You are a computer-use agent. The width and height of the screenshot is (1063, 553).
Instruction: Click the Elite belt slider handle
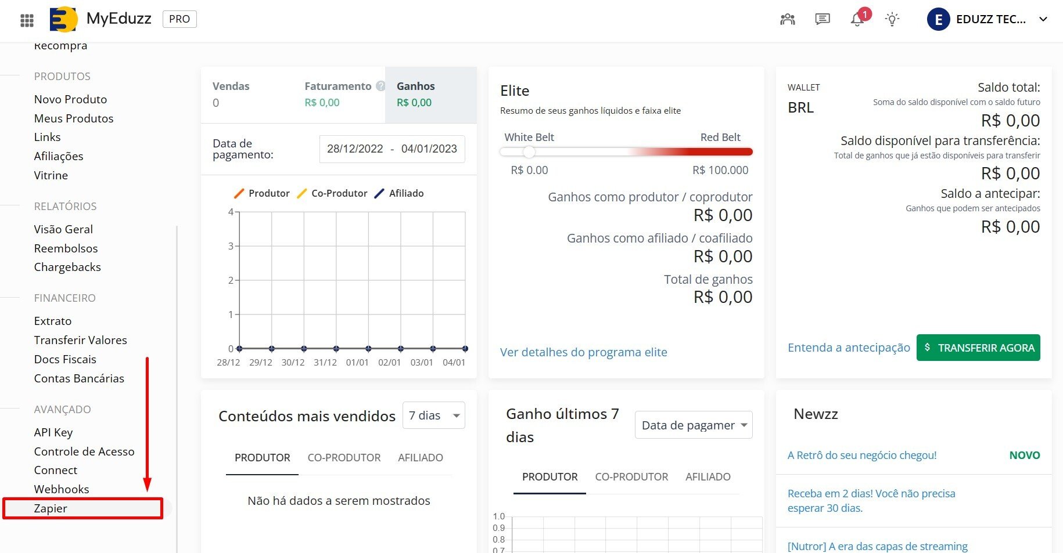[x=529, y=152]
